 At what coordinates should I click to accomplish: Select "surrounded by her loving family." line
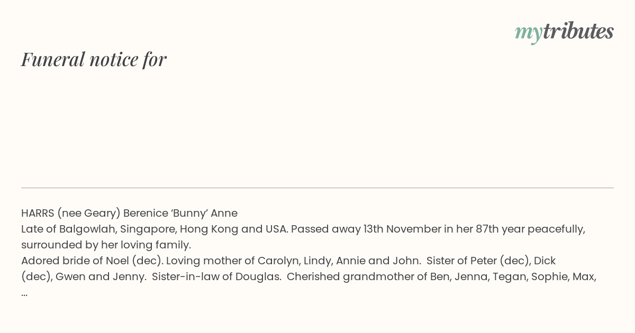tap(106, 245)
